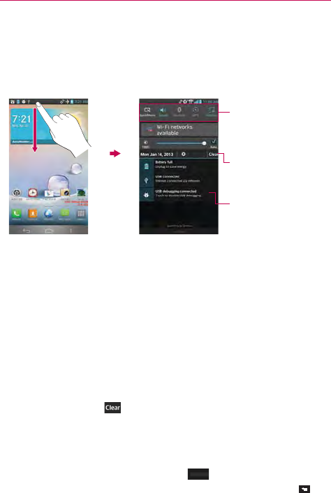Tap the Home key on the navigation bar
Viewport: 331px width, 493px height.
coord(49,231)
